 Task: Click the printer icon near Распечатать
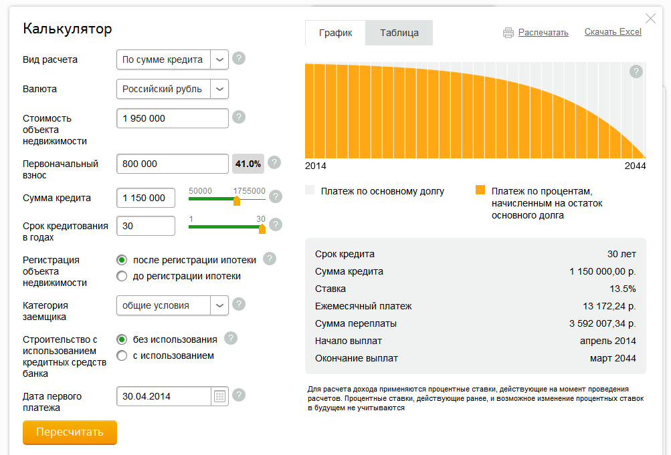click(x=508, y=32)
